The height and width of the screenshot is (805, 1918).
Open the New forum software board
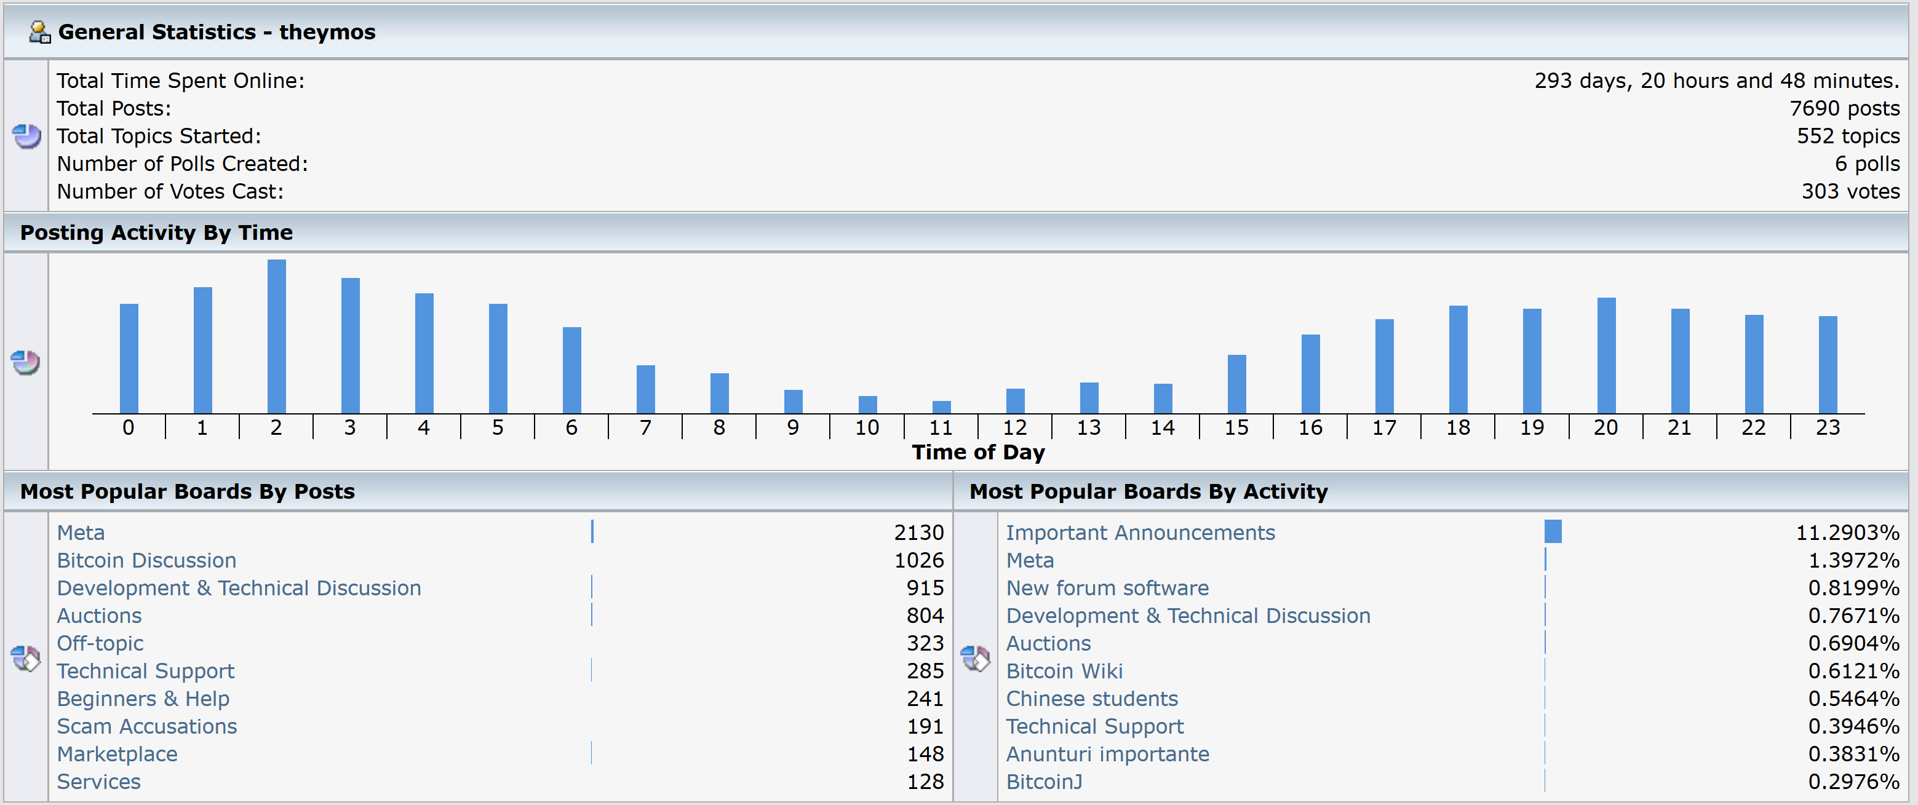pyautogui.click(x=1107, y=587)
